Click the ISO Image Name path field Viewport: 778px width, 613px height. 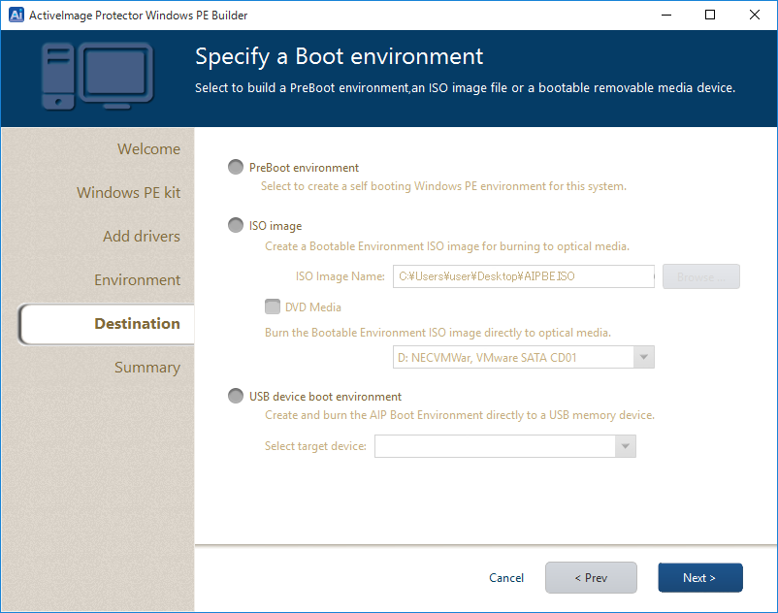(523, 276)
